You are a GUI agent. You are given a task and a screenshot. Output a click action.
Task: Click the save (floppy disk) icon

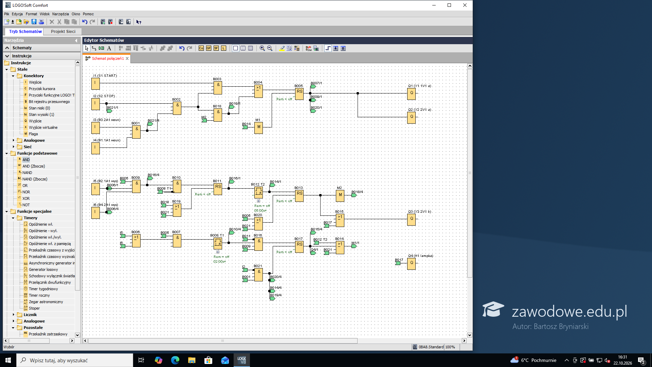tap(34, 22)
